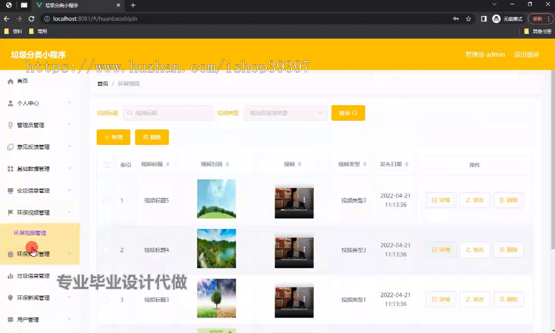The width and height of the screenshot is (555, 333).
Task: Open the 其他书签 bookmarks folder
Action: pos(537,31)
